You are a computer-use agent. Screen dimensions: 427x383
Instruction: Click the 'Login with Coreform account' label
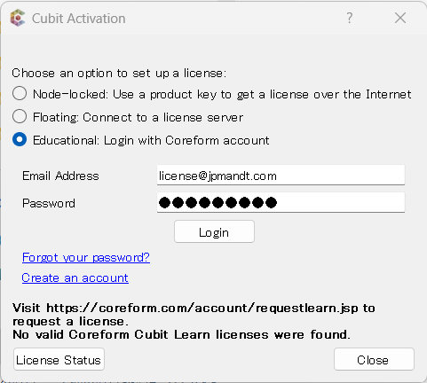pyautogui.click(x=186, y=140)
